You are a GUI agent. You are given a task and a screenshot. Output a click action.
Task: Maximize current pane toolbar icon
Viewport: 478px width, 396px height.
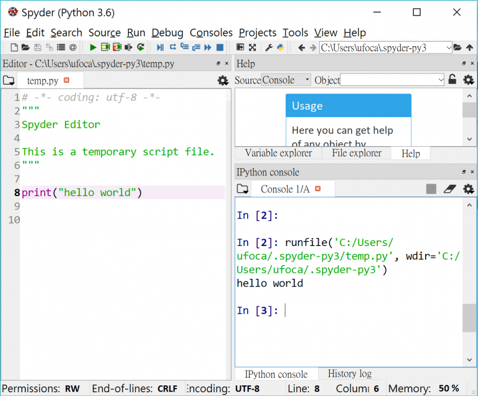point(240,47)
